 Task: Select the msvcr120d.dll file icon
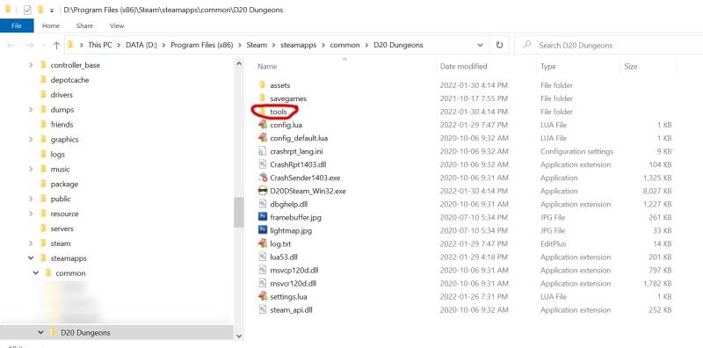pyautogui.click(x=263, y=284)
